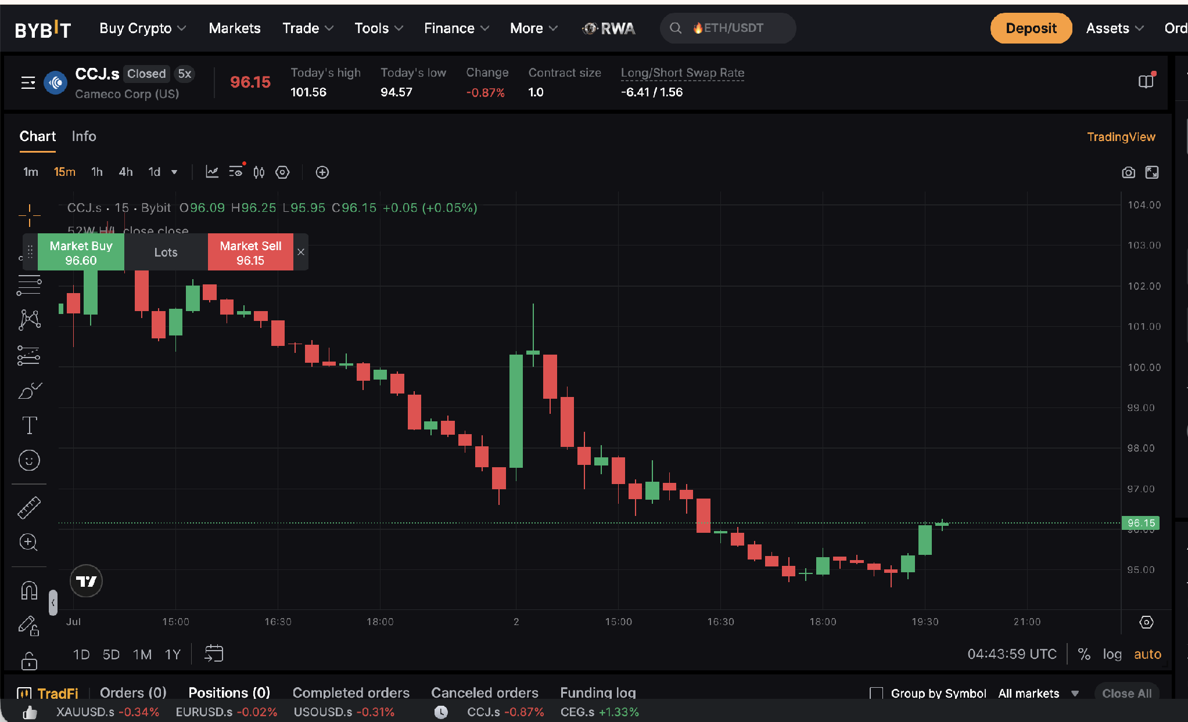This screenshot has height=722, width=1188.
Task: Expand the Finance dropdown menu
Action: (x=457, y=28)
